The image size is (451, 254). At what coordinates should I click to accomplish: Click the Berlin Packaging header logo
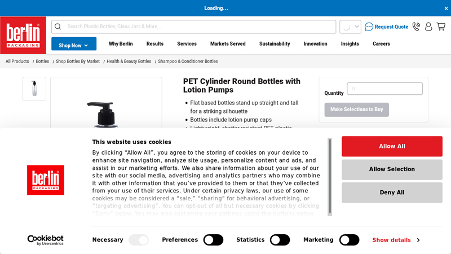23,35
